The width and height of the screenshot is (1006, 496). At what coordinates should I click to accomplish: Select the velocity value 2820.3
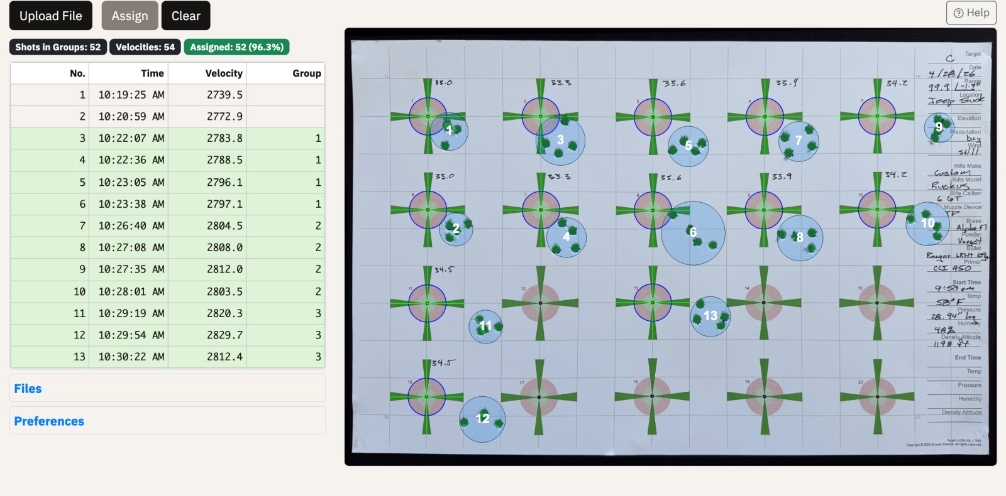pyautogui.click(x=207, y=313)
